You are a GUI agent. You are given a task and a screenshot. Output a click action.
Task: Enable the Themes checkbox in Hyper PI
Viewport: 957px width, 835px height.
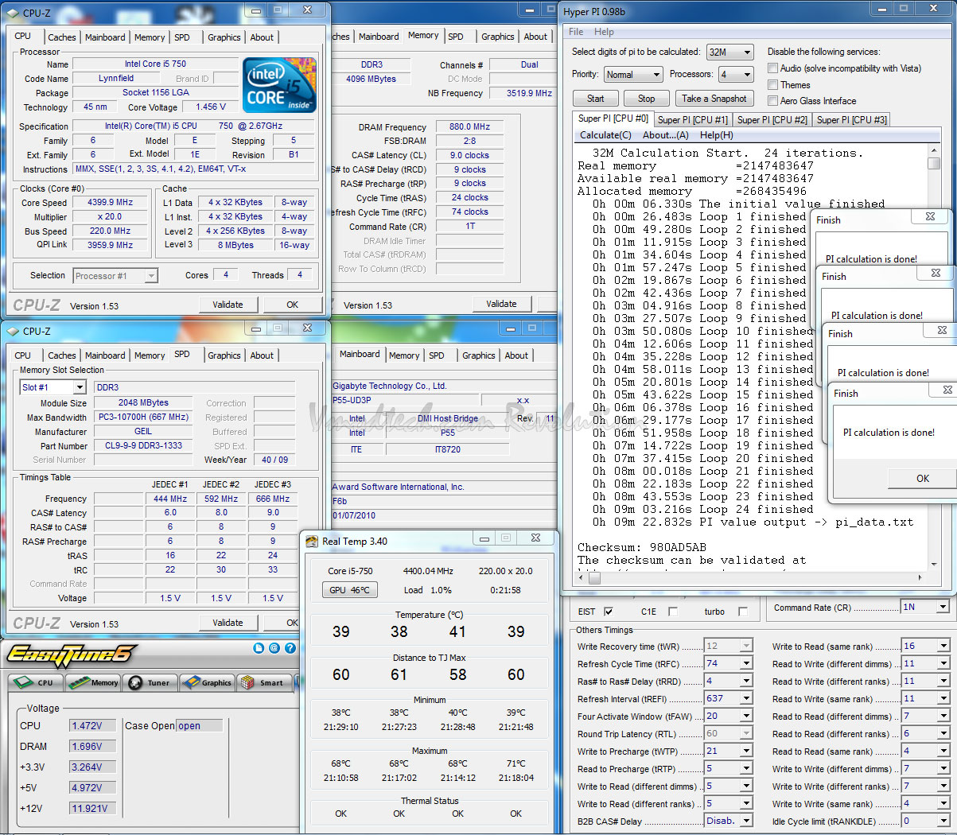[772, 85]
